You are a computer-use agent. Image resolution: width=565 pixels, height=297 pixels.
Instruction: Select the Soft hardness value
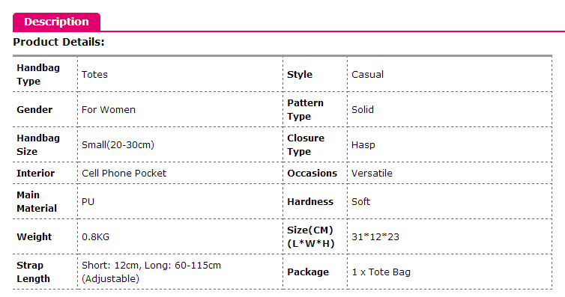tap(360, 202)
